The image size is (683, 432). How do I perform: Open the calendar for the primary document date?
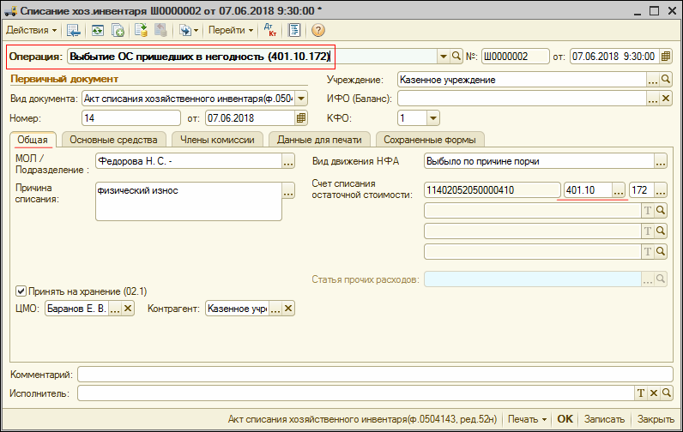pyautogui.click(x=301, y=118)
